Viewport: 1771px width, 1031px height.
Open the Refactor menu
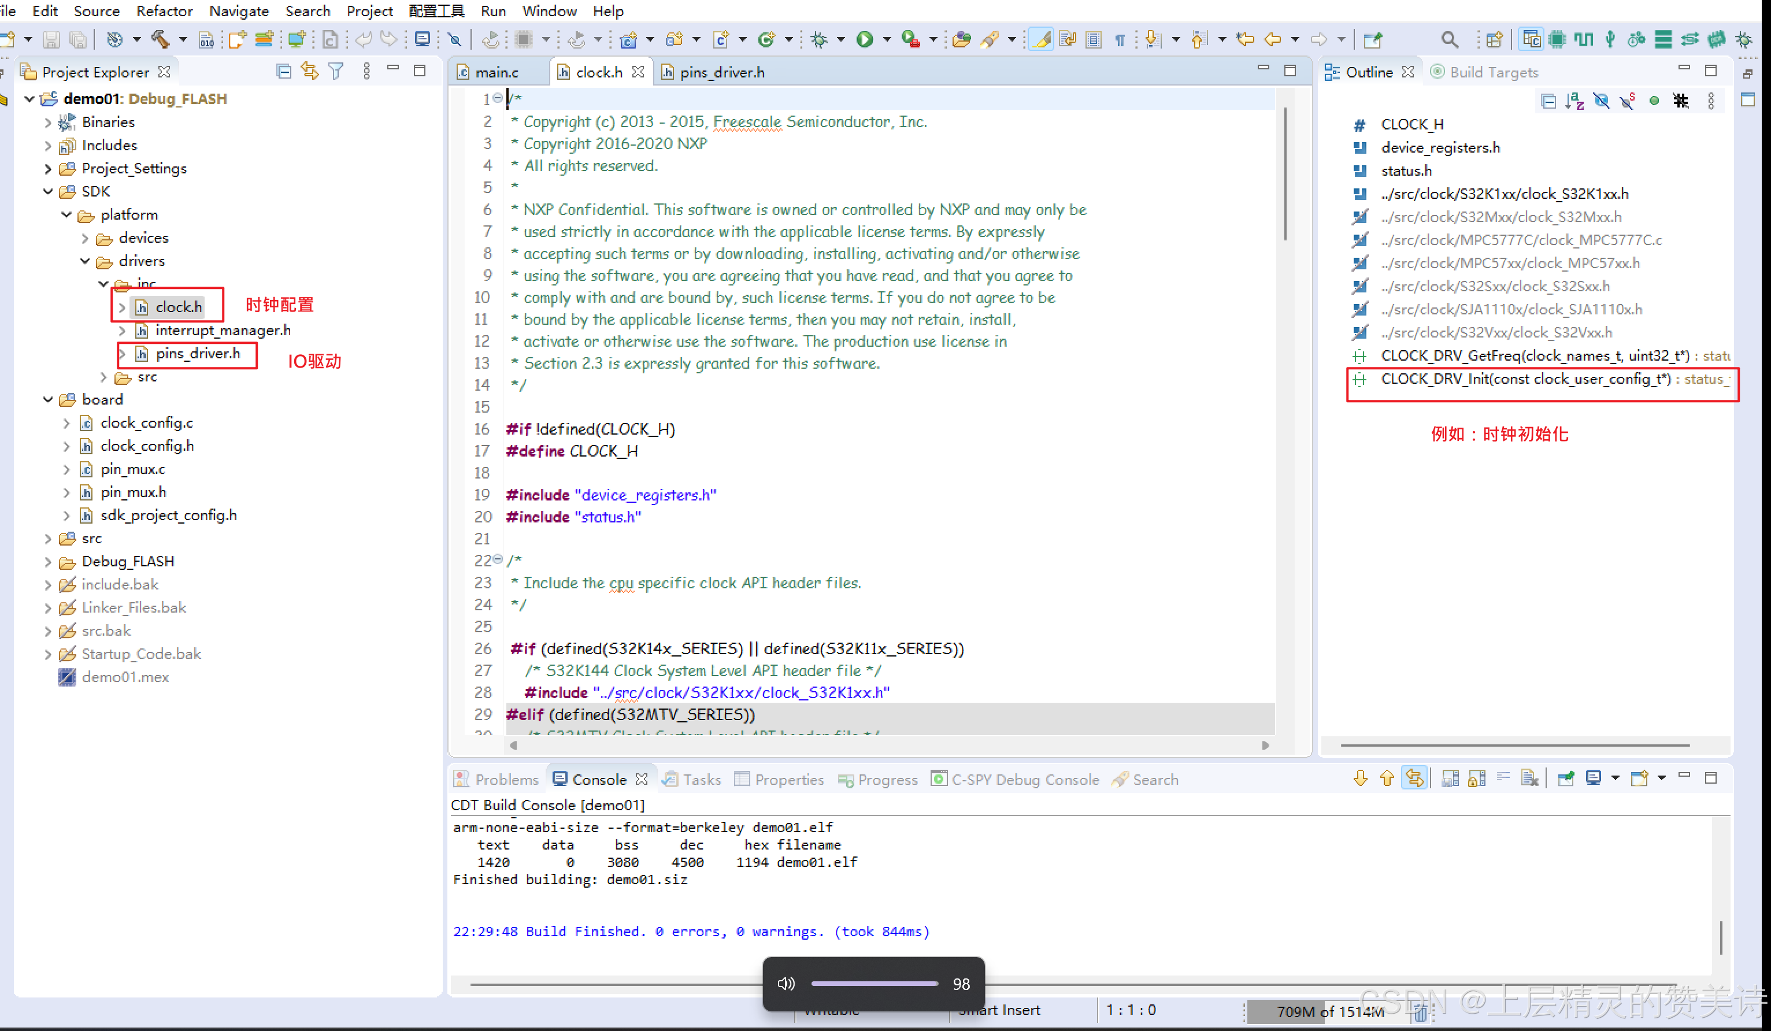(x=164, y=10)
